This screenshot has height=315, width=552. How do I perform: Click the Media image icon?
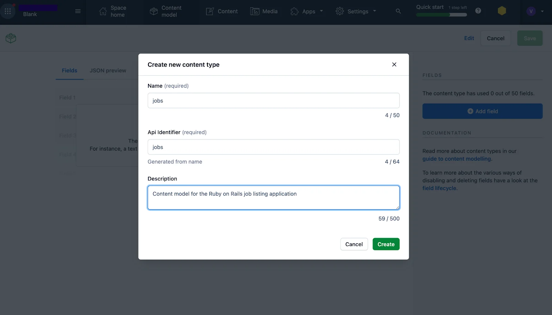[255, 11]
